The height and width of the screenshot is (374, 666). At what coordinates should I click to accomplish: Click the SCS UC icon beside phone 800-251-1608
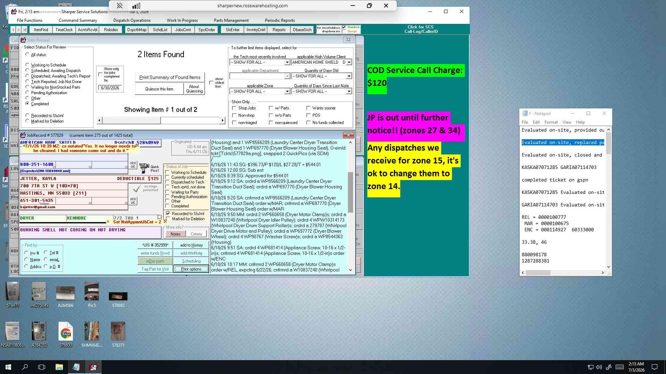click(x=133, y=165)
